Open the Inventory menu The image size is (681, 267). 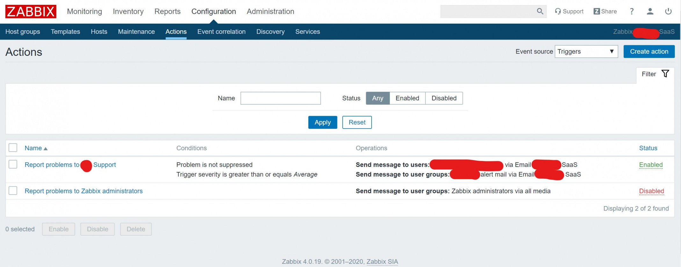(128, 11)
